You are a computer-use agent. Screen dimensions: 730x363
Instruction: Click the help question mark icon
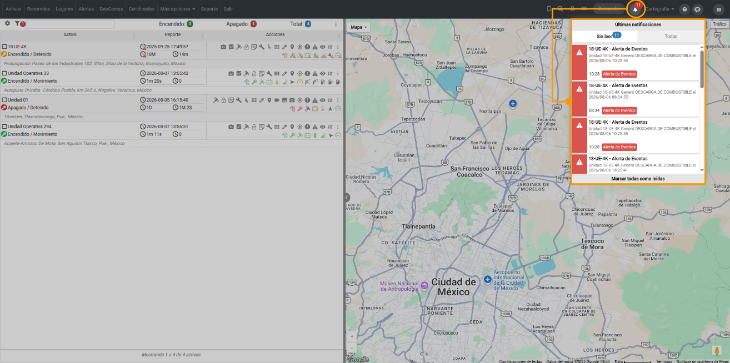[684, 9]
